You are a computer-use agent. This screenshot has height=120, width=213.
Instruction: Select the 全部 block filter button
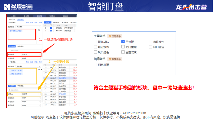pyautogui.click(x=47, y=22)
